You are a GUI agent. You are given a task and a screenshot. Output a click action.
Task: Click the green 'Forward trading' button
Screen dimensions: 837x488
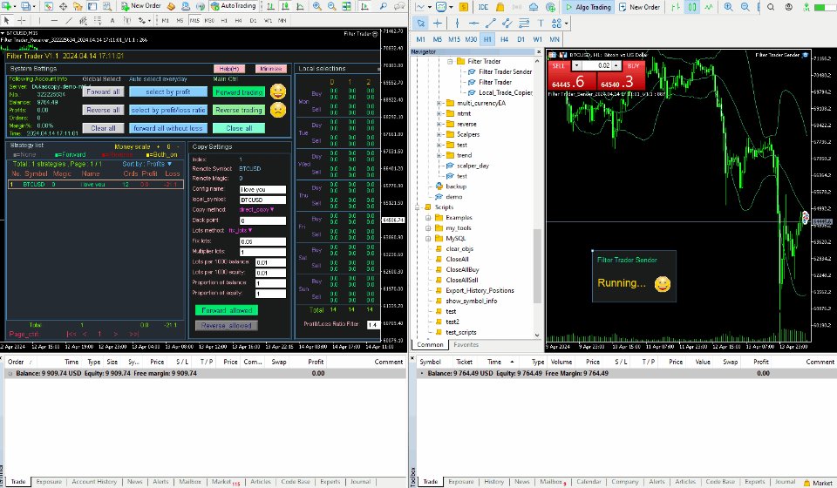point(239,91)
